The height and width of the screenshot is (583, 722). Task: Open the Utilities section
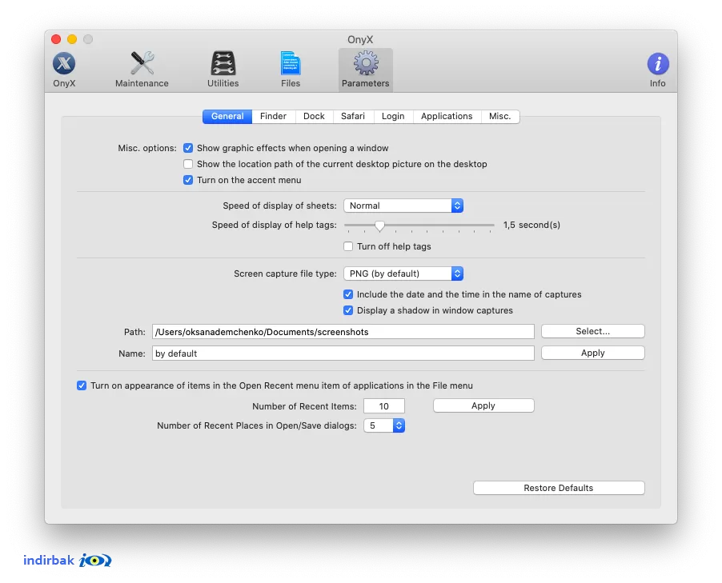point(223,69)
